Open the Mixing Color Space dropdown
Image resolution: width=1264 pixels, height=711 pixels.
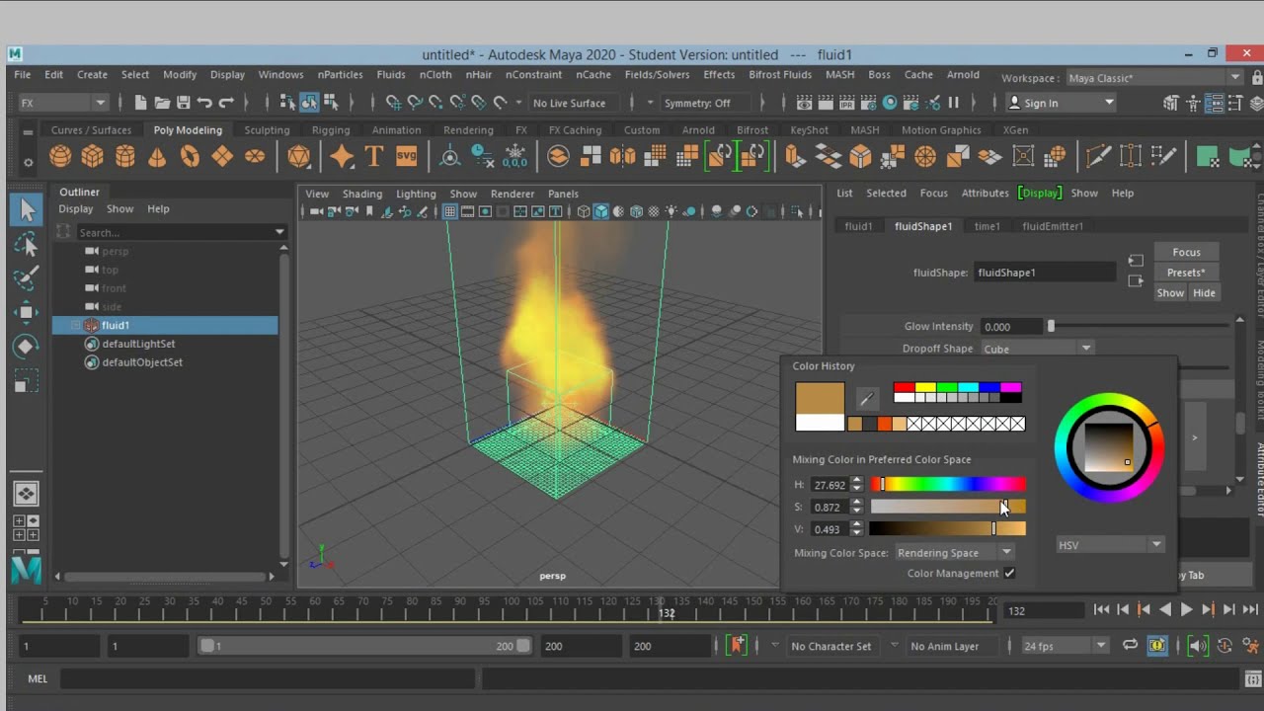954,553
